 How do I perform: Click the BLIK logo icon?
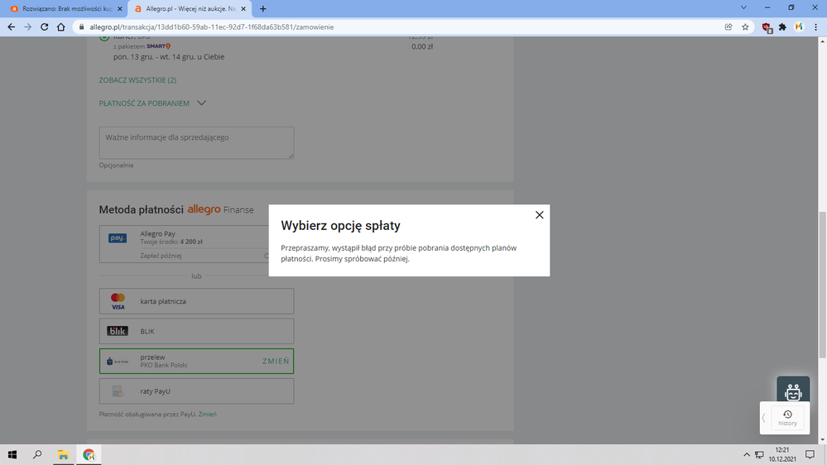[118, 331]
